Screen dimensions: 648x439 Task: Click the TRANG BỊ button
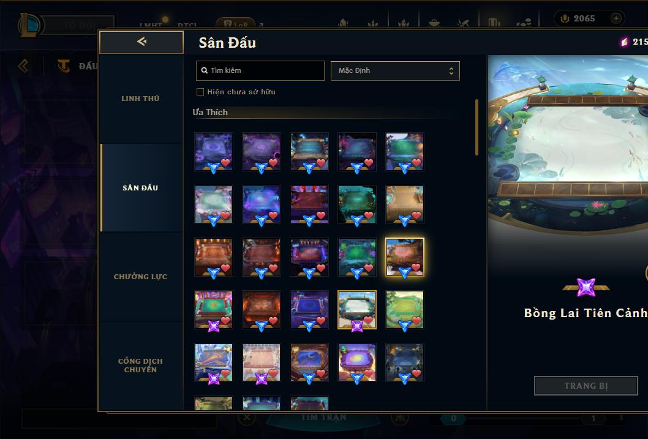click(x=586, y=386)
